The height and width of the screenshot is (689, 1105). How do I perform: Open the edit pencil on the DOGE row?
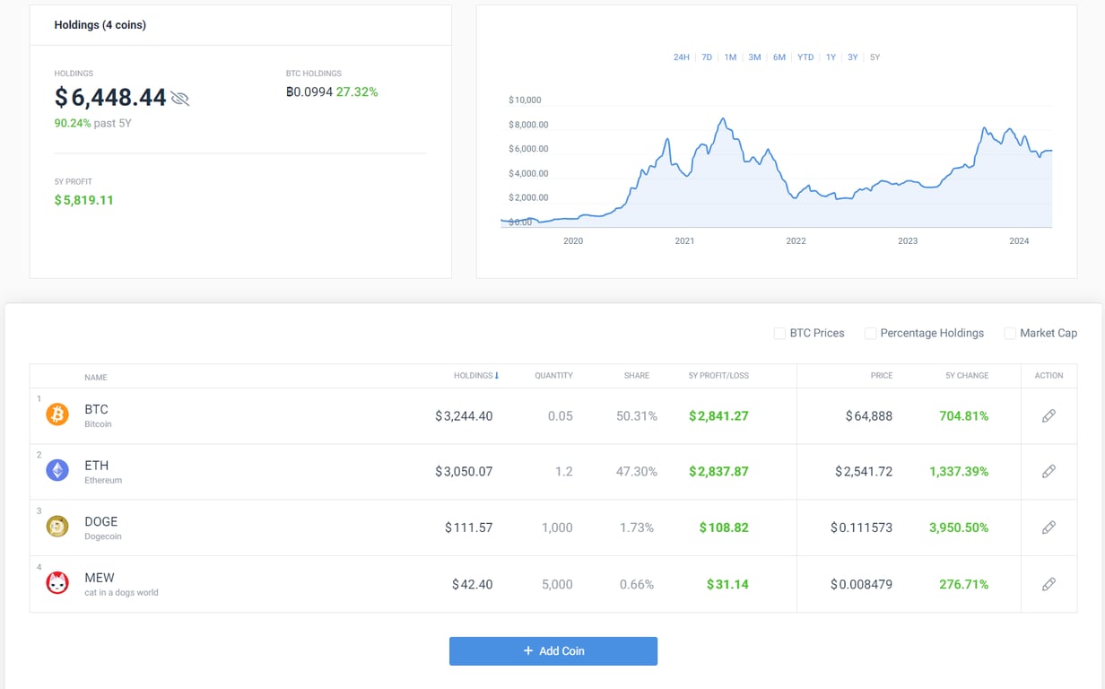pyautogui.click(x=1048, y=527)
